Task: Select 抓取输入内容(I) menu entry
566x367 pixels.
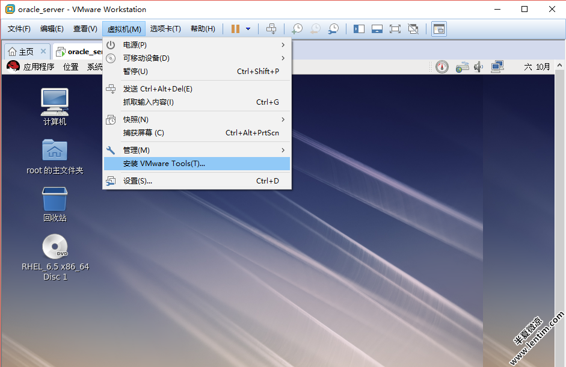Action: pos(197,102)
